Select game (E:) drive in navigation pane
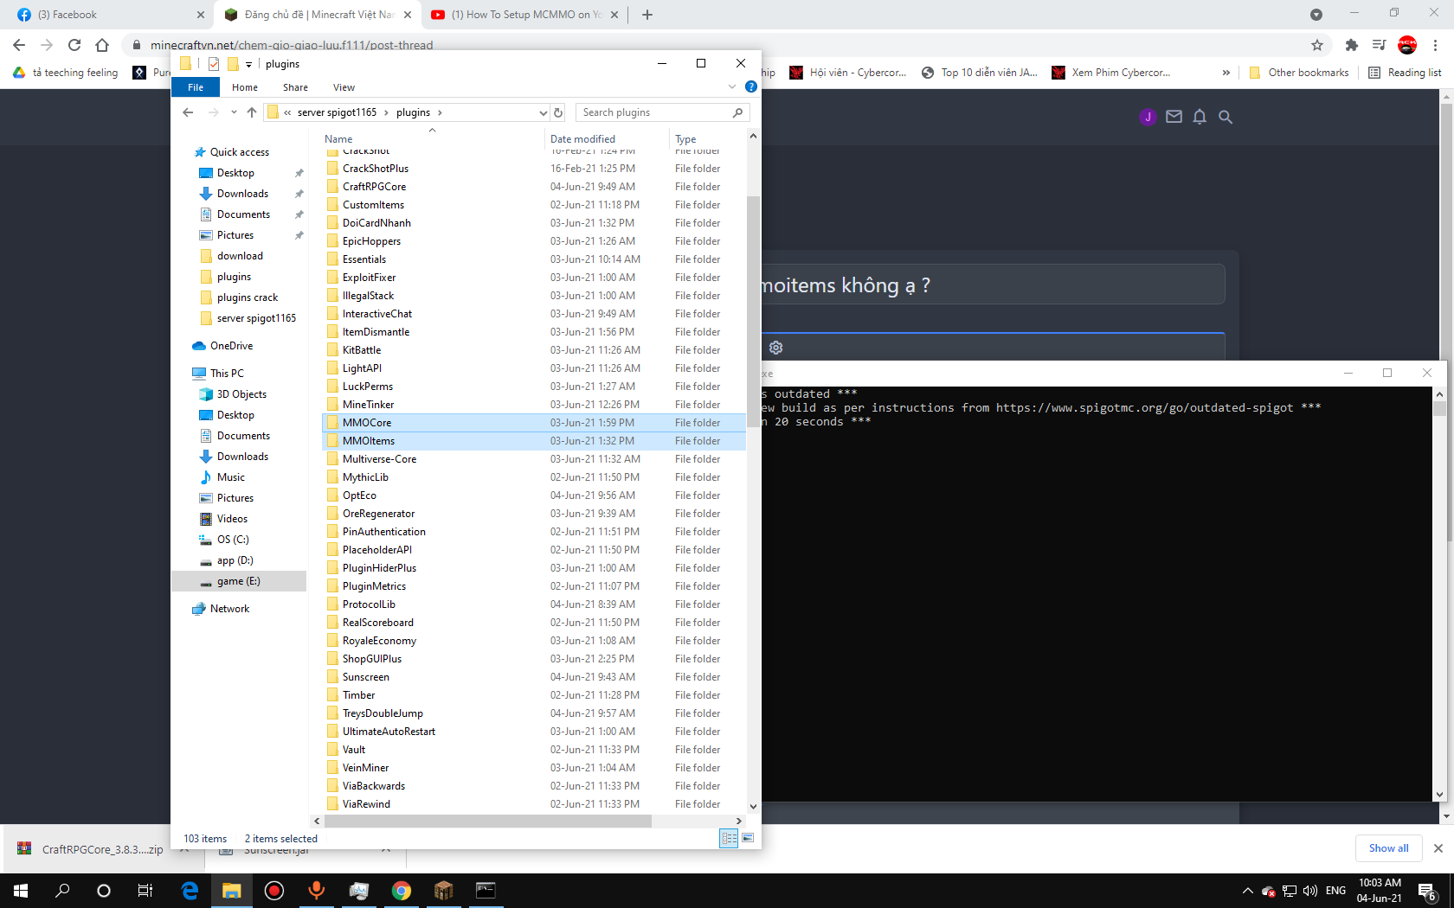1454x908 pixels. 239,581
